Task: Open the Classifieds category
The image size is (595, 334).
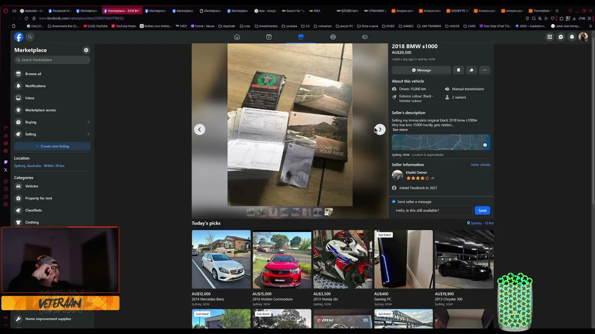Action: click(x=52, y=210)
